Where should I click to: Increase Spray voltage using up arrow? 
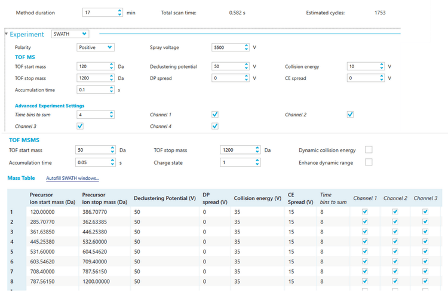(246, 45)
